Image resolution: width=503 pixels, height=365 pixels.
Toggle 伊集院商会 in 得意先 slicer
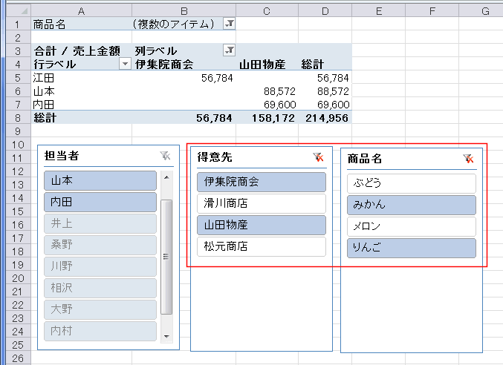coord(262,182)
